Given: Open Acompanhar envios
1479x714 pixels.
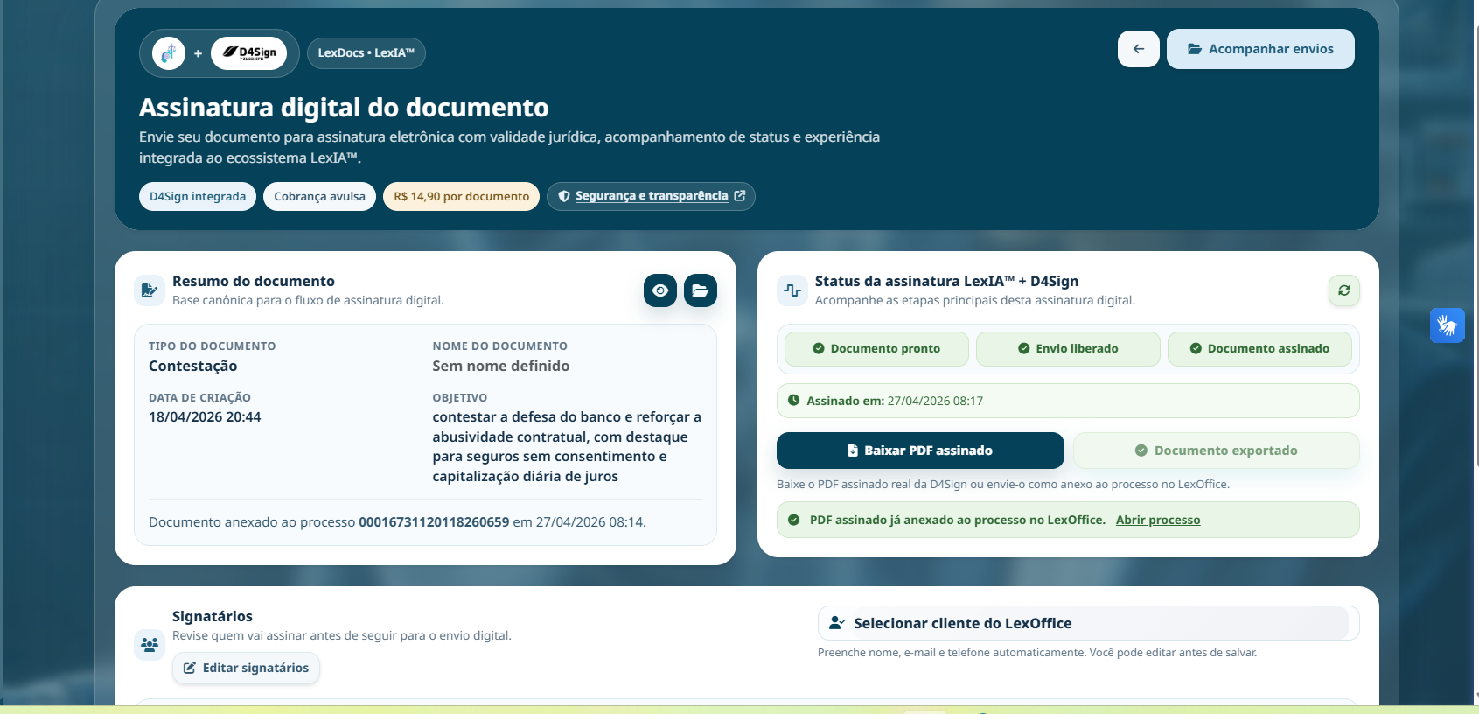Looking at the screenshot, I should click(x=1260, y=49).
